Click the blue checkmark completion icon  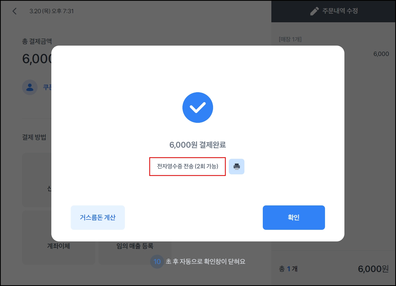click(198, 108)
